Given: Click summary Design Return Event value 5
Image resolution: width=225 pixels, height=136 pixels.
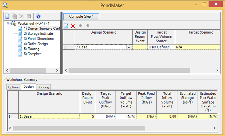Looking at the screenshot, I should (x=88, y=116).
